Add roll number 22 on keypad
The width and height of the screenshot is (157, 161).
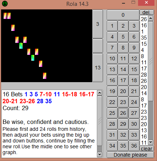112,102
